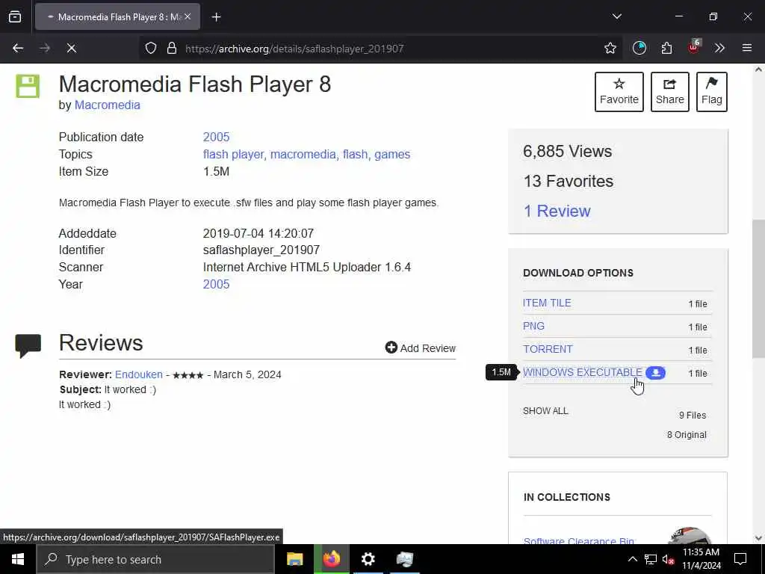The image size is (765, 574).
Task: Click the taskbar search box
Action: point(155,559)
